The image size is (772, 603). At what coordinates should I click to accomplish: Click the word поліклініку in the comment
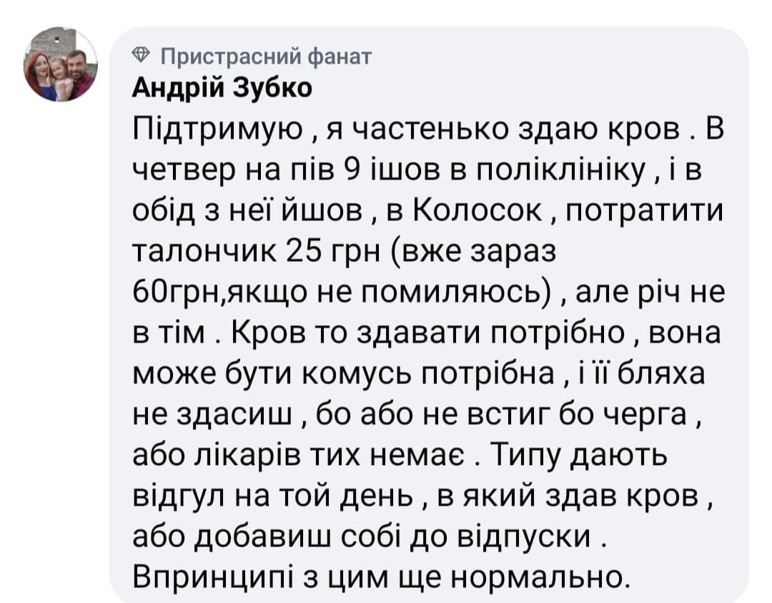coord(555,170)
